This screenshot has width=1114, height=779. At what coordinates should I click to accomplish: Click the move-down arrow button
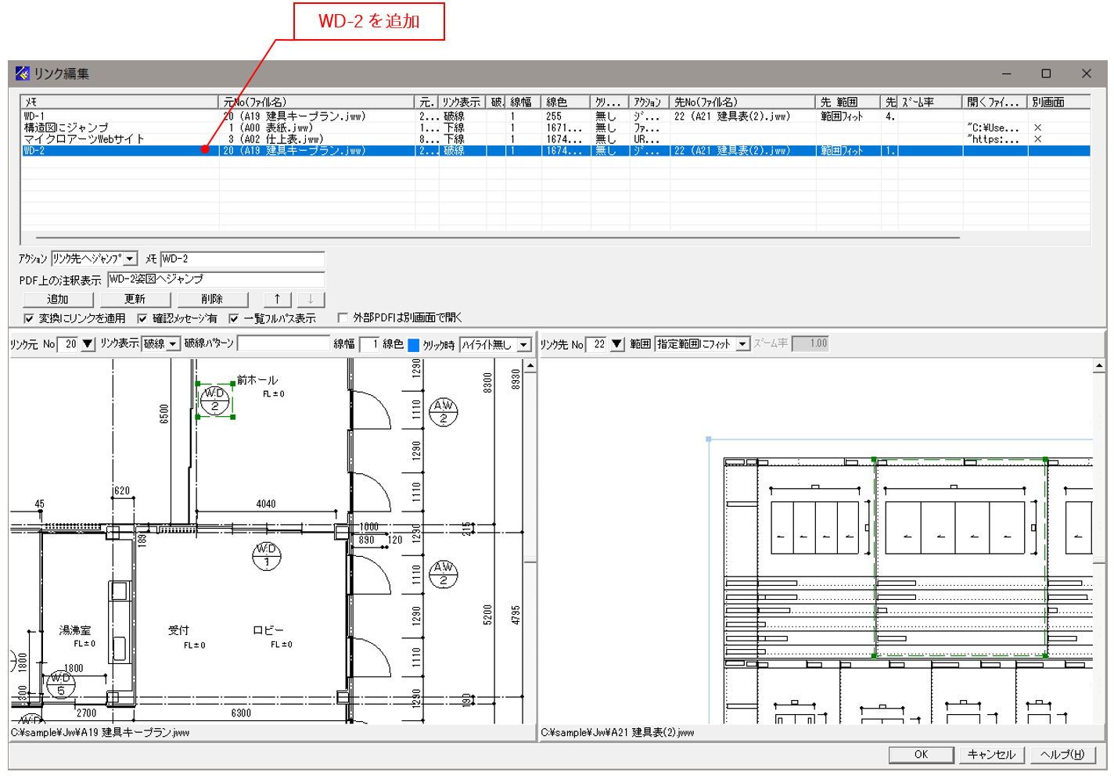[x=311, y=300]
